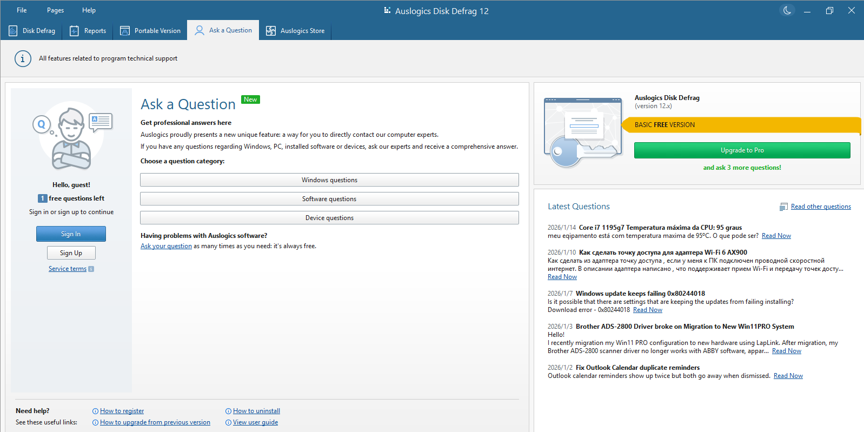Viewport: 864px width, 432px height.
Task: Click the product key illustration
Action: 582,132
